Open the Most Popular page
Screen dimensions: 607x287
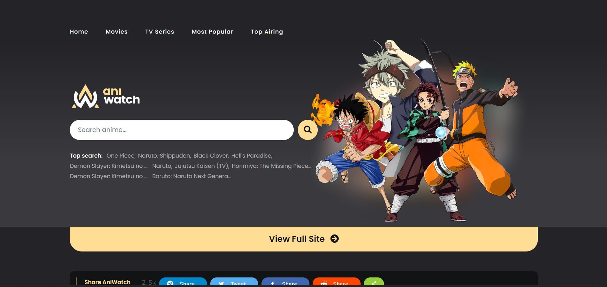212,32
